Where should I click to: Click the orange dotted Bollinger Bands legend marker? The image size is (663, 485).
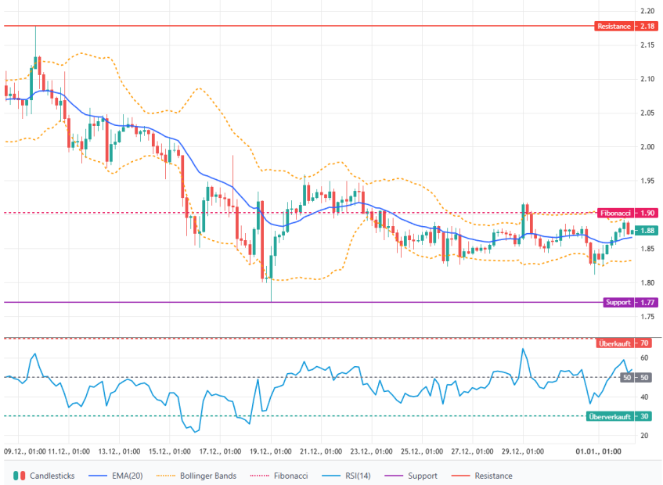[x=167, y=476]
